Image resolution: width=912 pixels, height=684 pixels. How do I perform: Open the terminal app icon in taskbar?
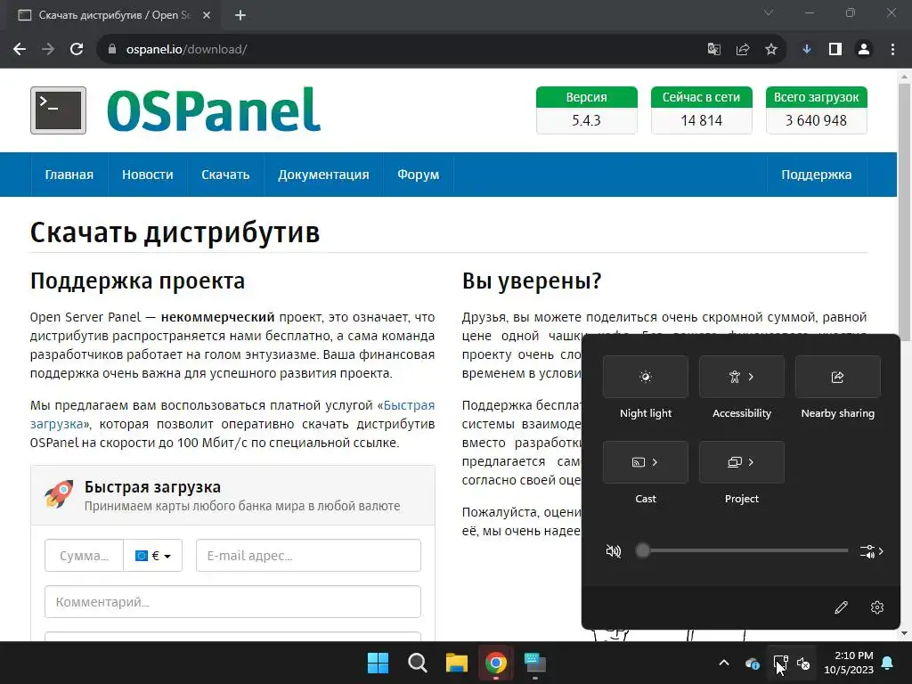pos(535,663)
